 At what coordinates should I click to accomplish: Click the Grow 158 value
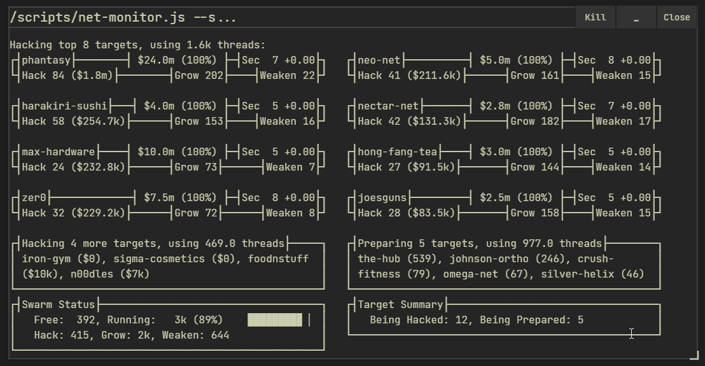tap(534, 213)
